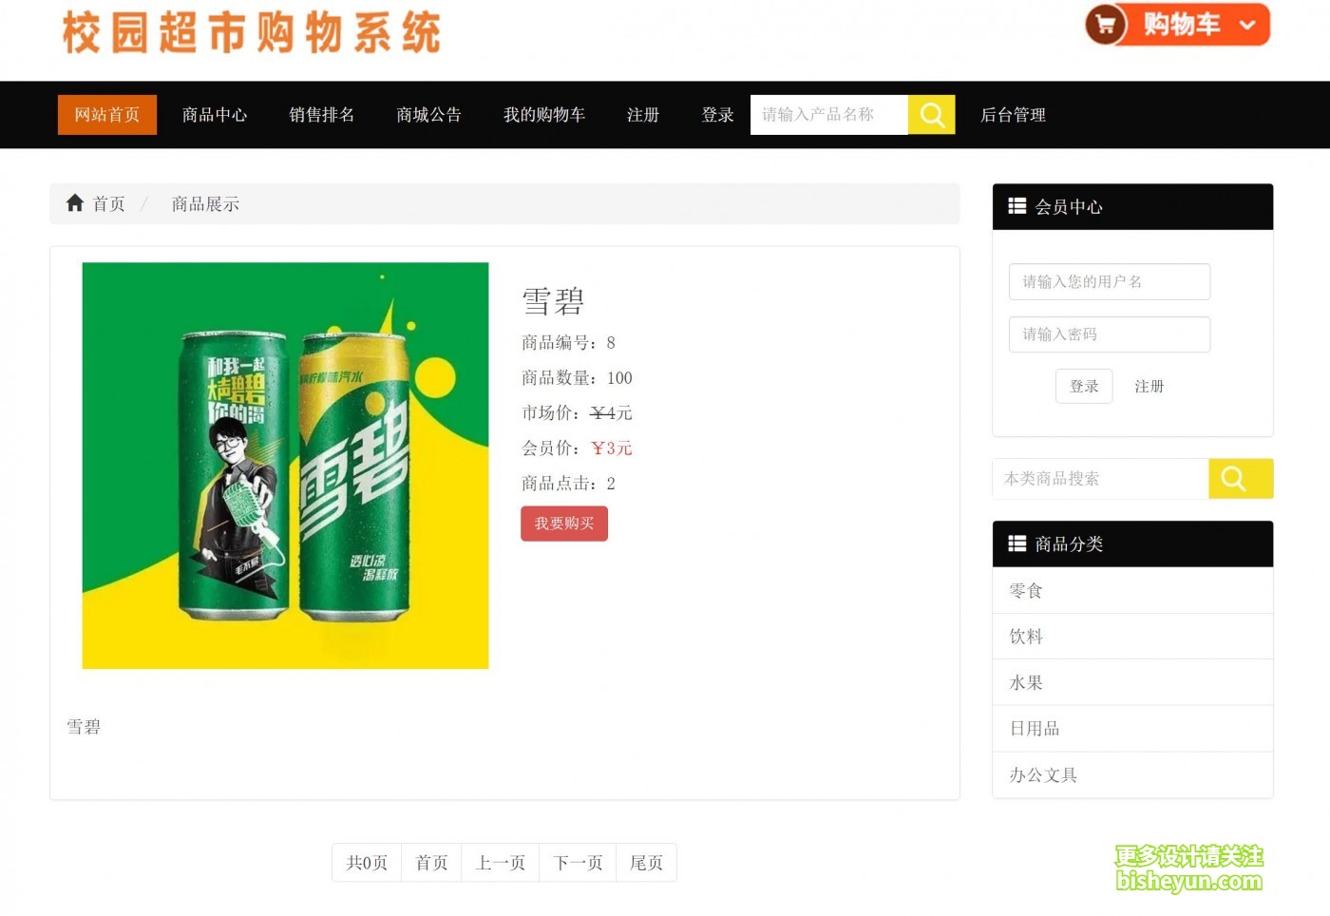Expand the 购物车 dropdown chevron
This screenshot has height=916, width=1330.
click(1248, 26)
